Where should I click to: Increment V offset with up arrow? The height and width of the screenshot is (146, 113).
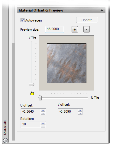[x=80, y=110]
